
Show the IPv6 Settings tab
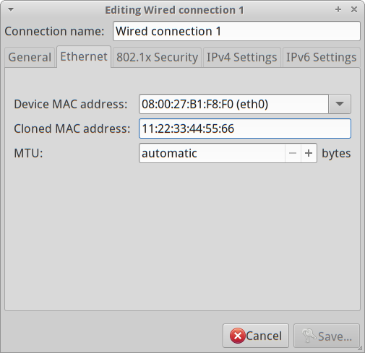tap(321, 57)
